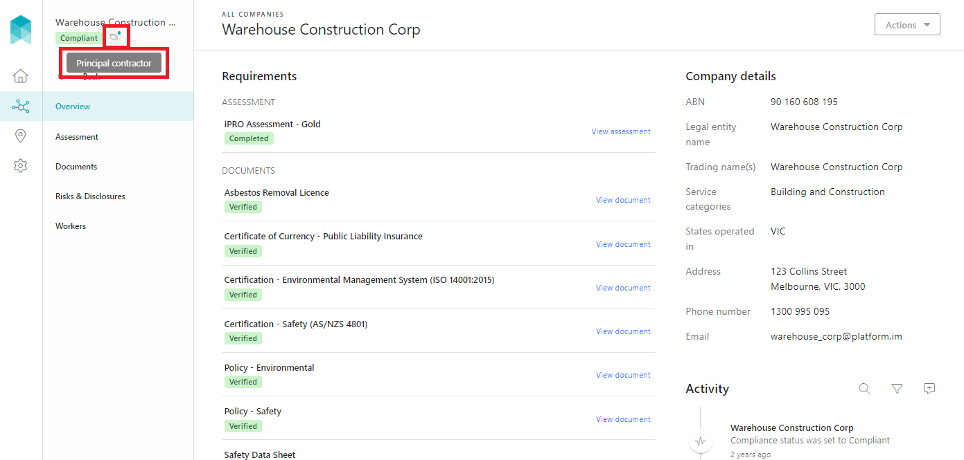The height and width of the screenshot is (460, 964).
Task: Click the VIC states operated value
Action: tap(778, 231)
